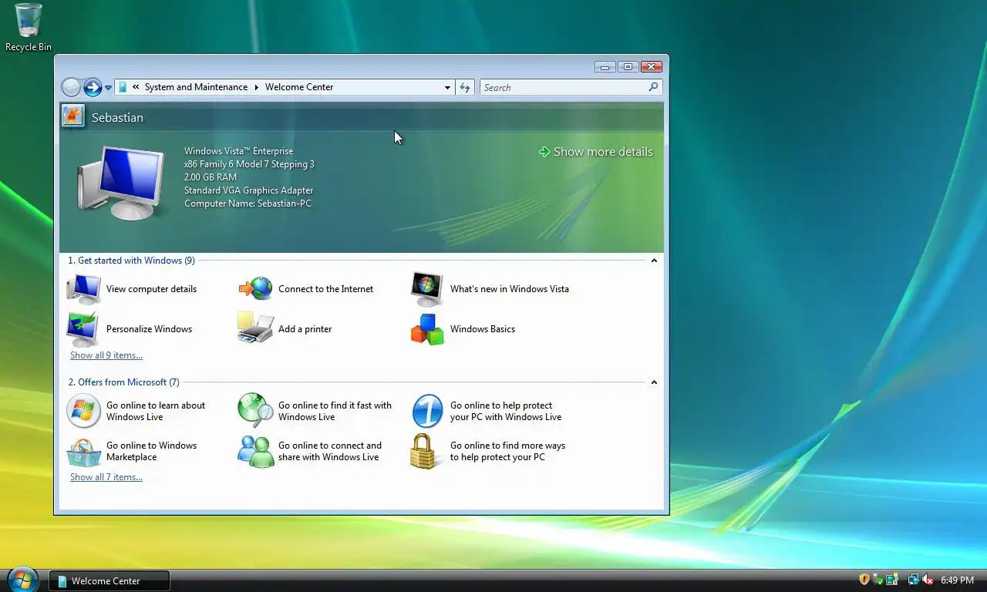Click Go online to Windows Marketplace text
This screenshot has width=987, height=592.
(151, 452)
